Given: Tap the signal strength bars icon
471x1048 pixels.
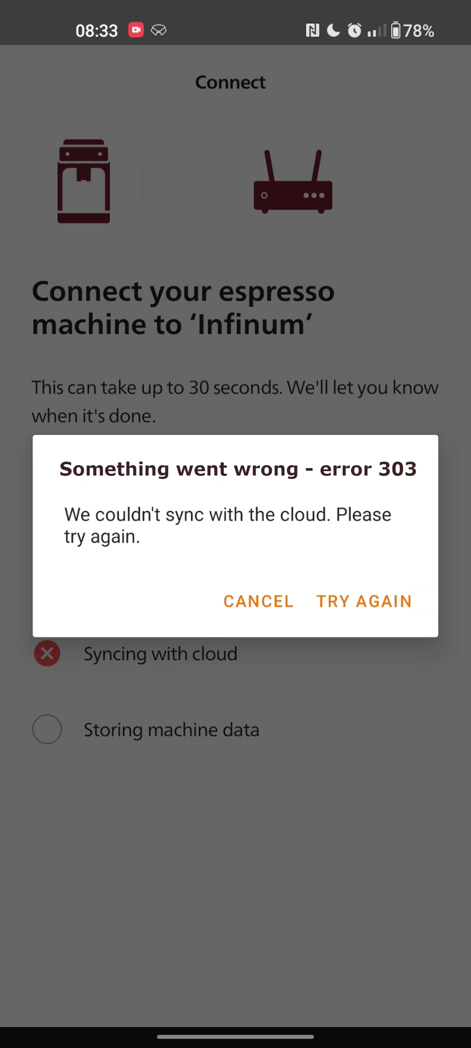Looking at the screenshot, I should tap(376, 31).
